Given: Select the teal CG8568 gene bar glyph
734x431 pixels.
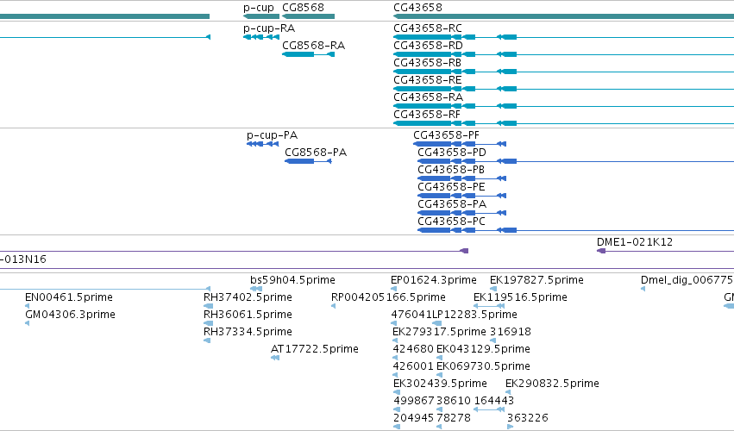Looking at the screenshot, I should pyautogui.click(x=308, y=16).
